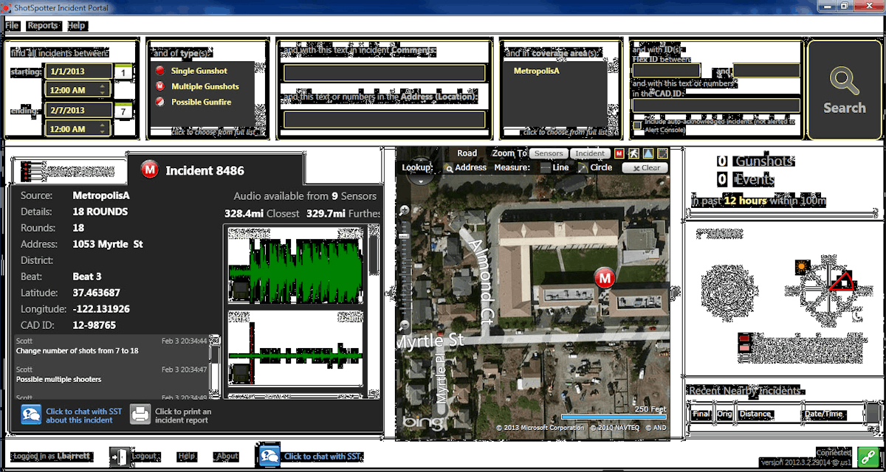Click Zoom To Sensors
This screenshot has width=886, height=472.
tap(549, 153)
